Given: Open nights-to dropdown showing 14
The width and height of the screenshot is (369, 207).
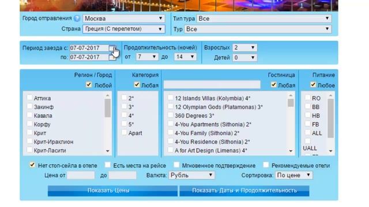Looking at the screenshot, I should point(185,57).
